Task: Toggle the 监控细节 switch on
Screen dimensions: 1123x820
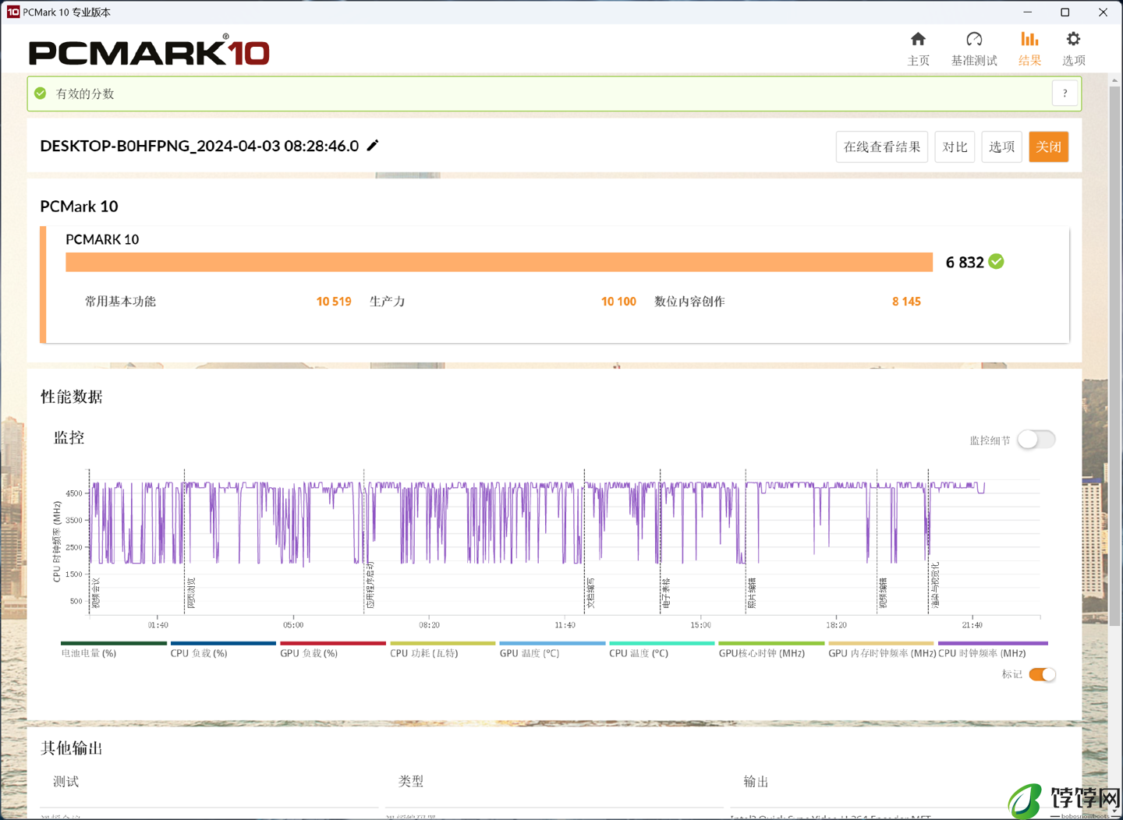Action: pyautogui.click(x=1036, y=440)
